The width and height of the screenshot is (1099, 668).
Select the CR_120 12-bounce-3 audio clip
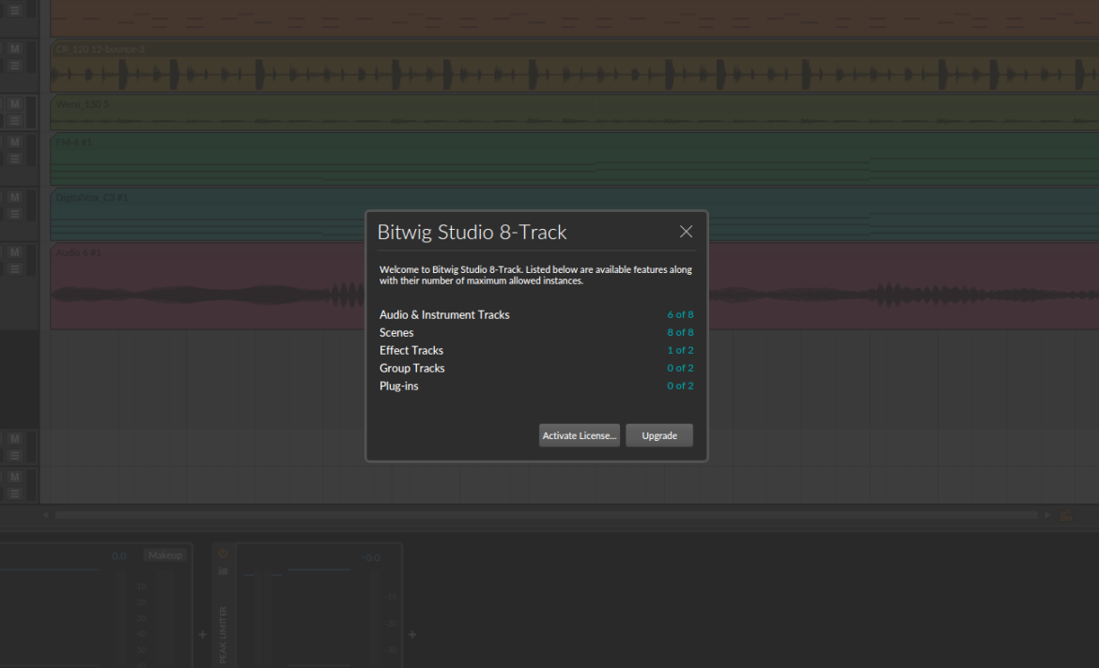click(x=575, y=67)
